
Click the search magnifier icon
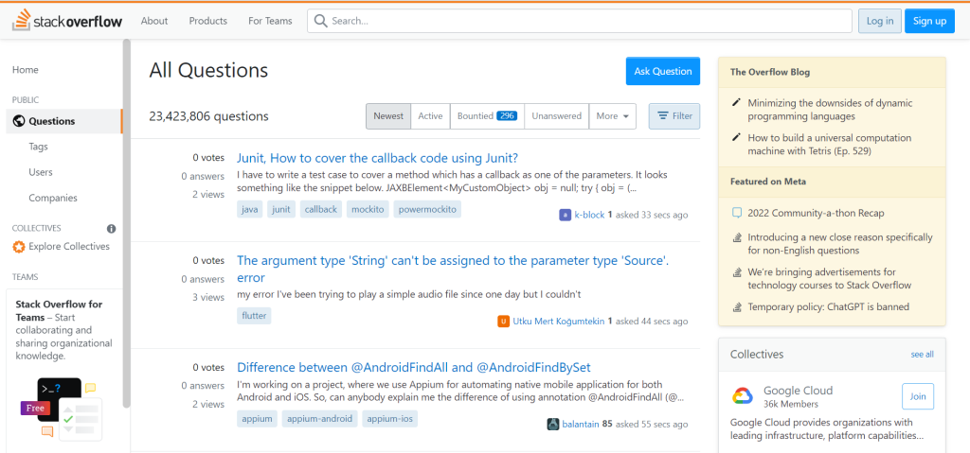320,21
